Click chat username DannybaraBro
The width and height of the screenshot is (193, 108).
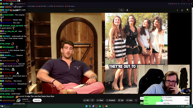(x=9, y=73)
